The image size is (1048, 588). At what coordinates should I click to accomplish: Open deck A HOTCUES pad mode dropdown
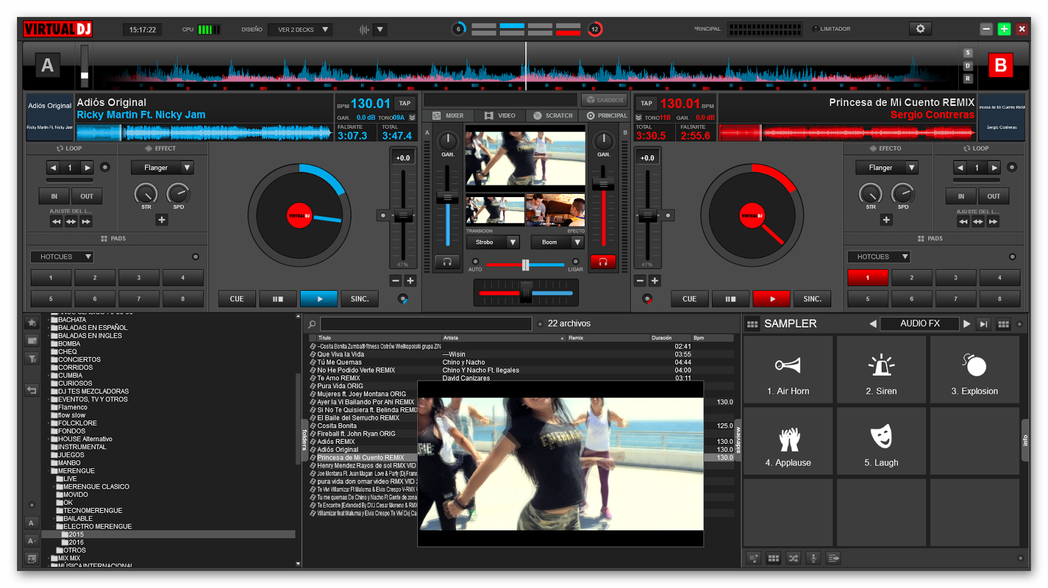click(62, 257)
